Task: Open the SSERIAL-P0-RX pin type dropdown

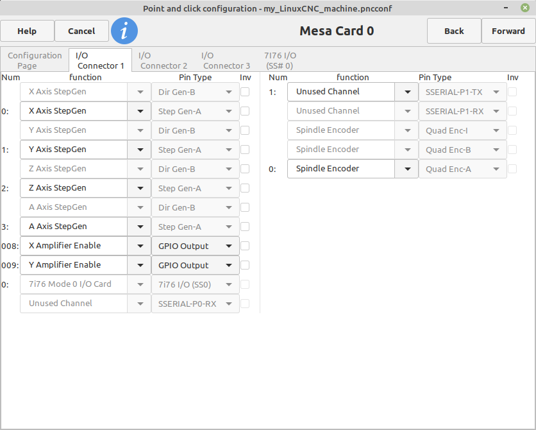Action: click(x=195, y=304)
